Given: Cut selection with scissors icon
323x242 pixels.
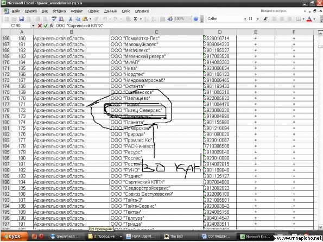Looking at the screenshot, I should 71,19.
